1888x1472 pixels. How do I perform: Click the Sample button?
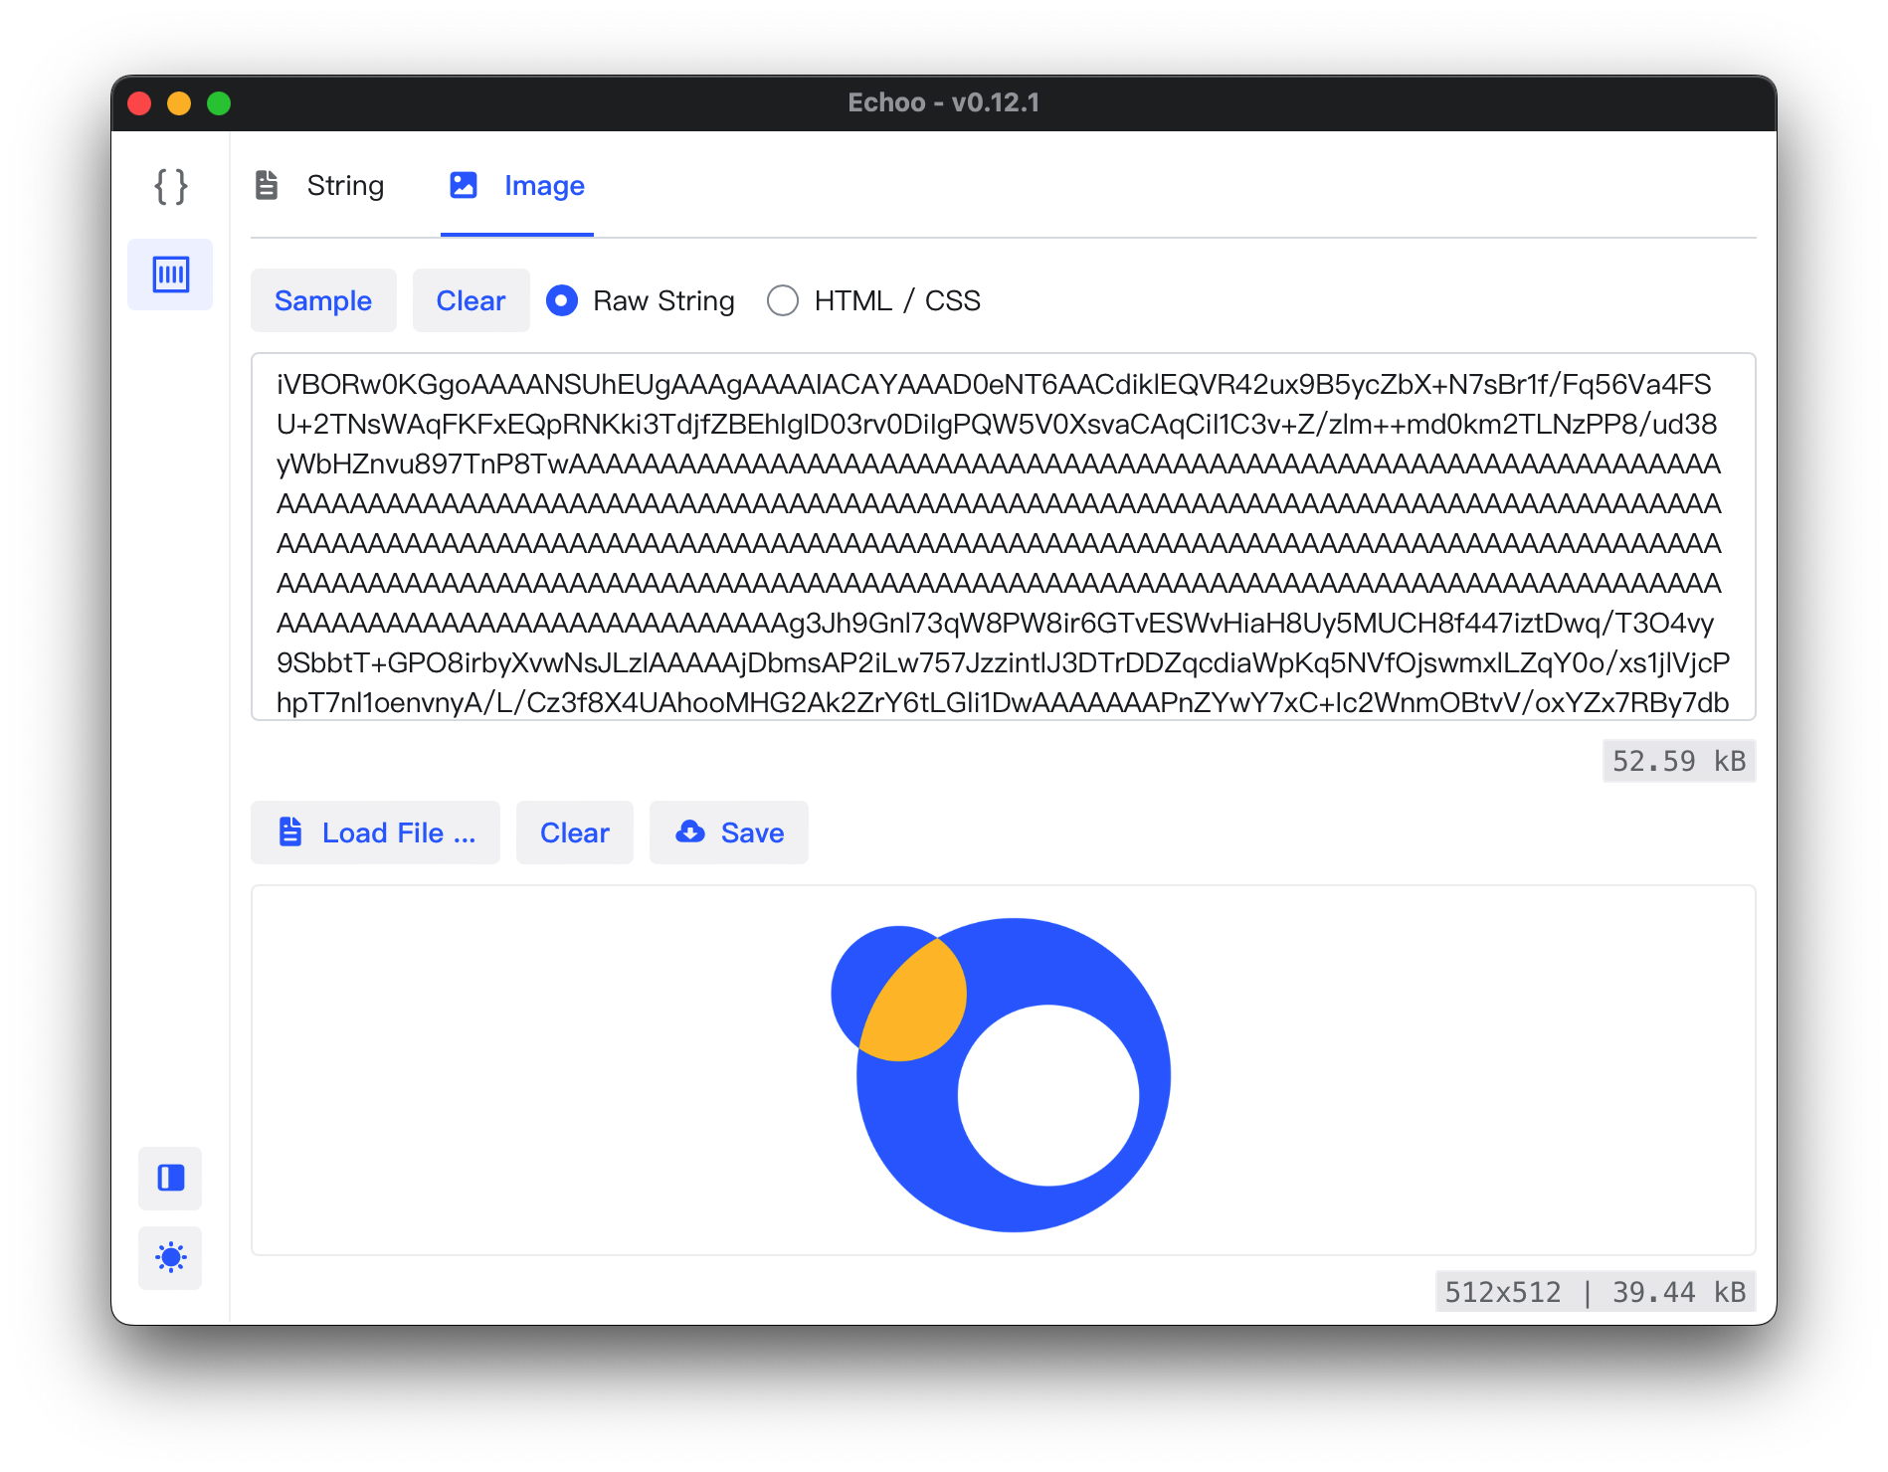323,300
